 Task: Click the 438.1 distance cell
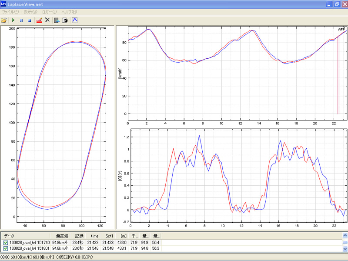[122, 248]
